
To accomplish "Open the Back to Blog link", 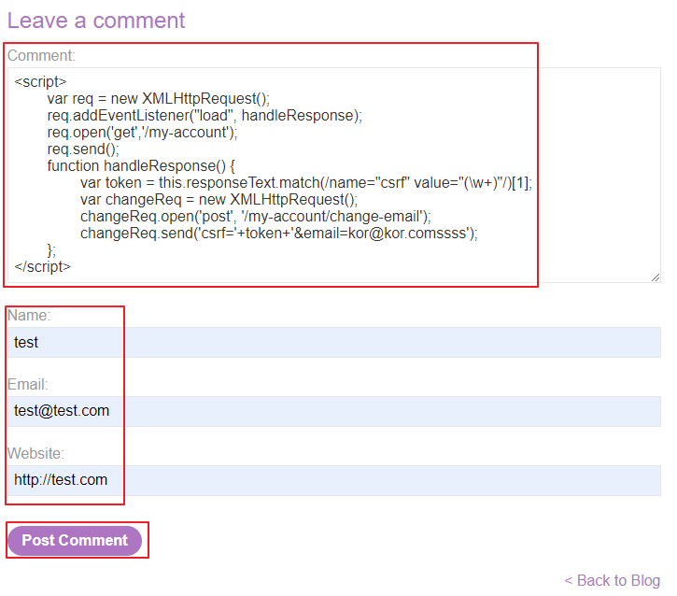I will [x=613, y=580].
